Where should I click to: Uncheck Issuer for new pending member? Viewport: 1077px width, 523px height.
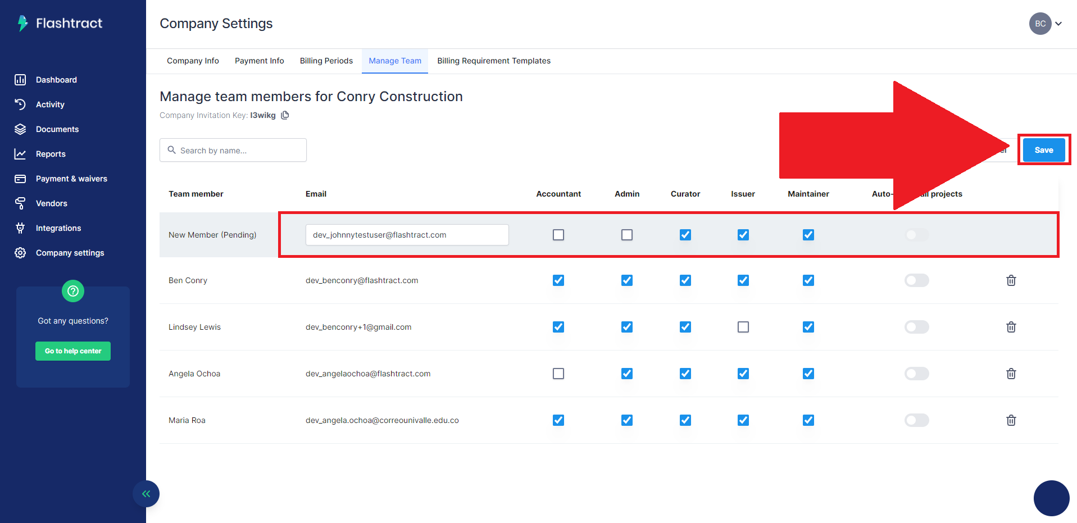(743, 235)
